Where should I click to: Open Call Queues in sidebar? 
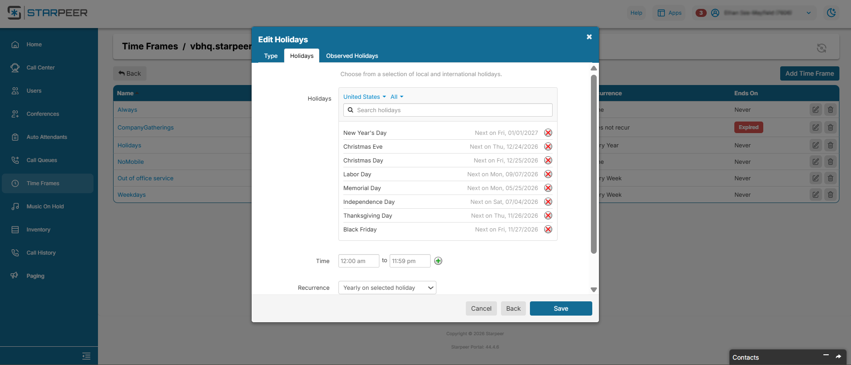[41, 160]
